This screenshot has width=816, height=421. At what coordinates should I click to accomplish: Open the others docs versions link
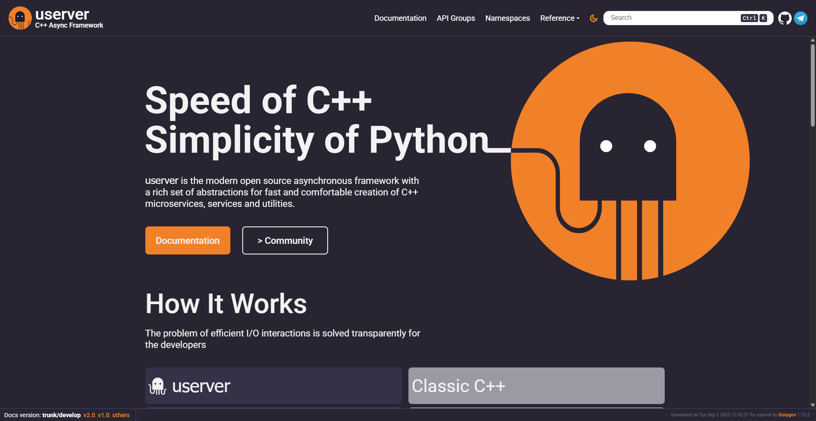121,415
